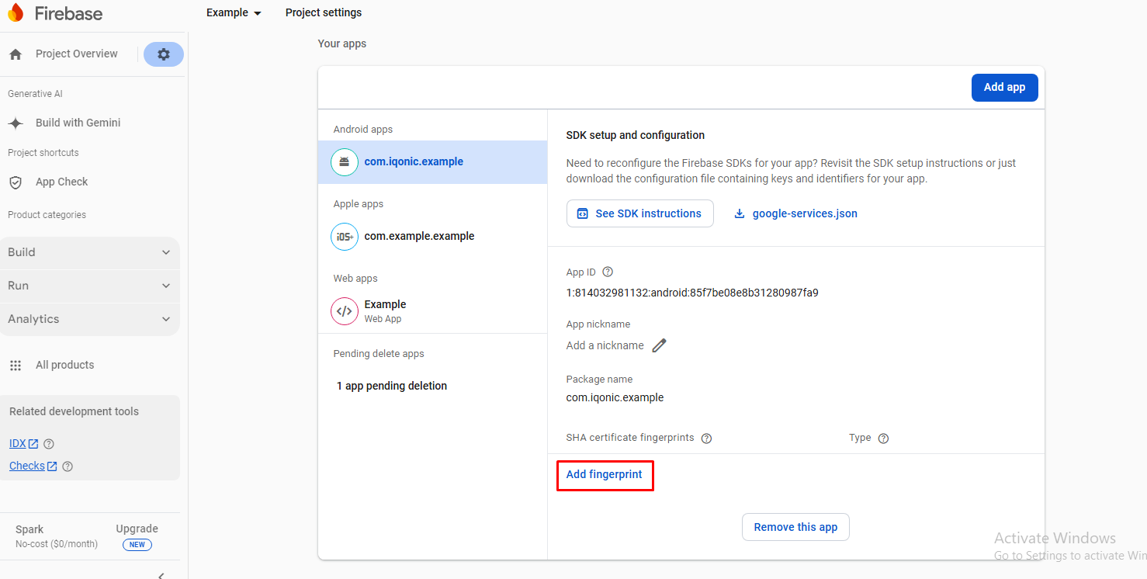Open Project Overview
Screen dimensions: 1147x579
pos(77,54)
